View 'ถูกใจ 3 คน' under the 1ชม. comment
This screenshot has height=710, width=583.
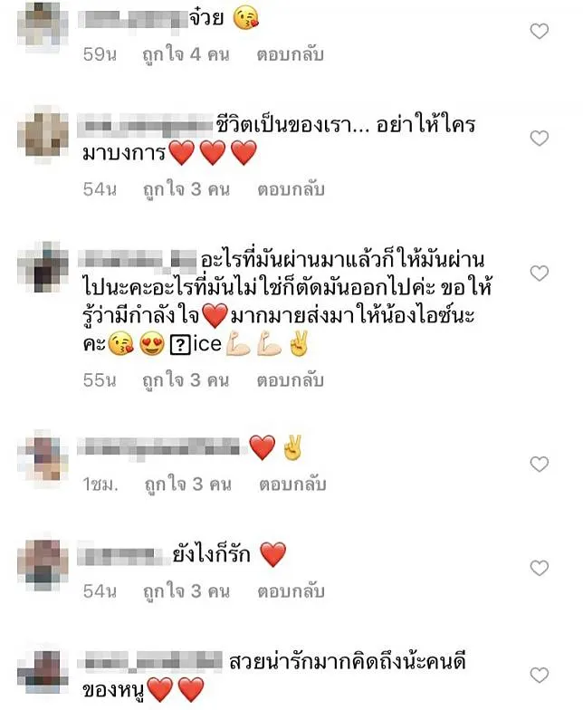point(188,484)
